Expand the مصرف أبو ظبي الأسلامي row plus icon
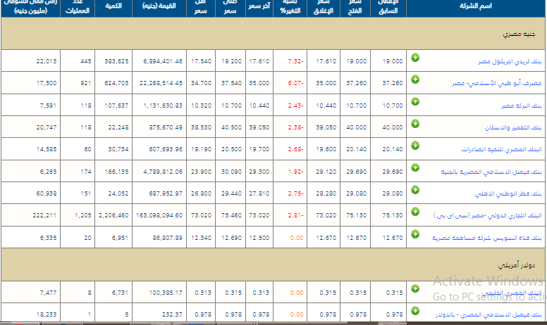The image size is (547, 325). click(x=415, y=79)
